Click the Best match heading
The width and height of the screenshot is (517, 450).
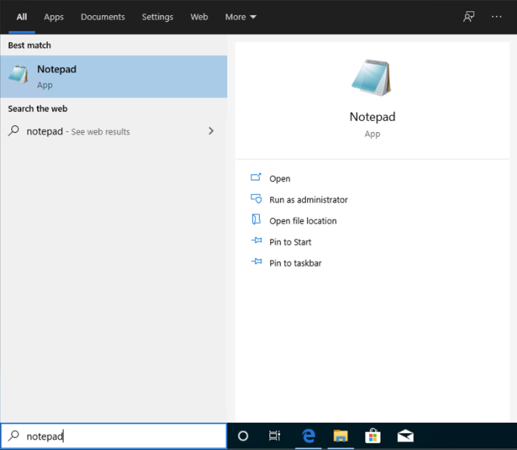(x=29, y=45)
